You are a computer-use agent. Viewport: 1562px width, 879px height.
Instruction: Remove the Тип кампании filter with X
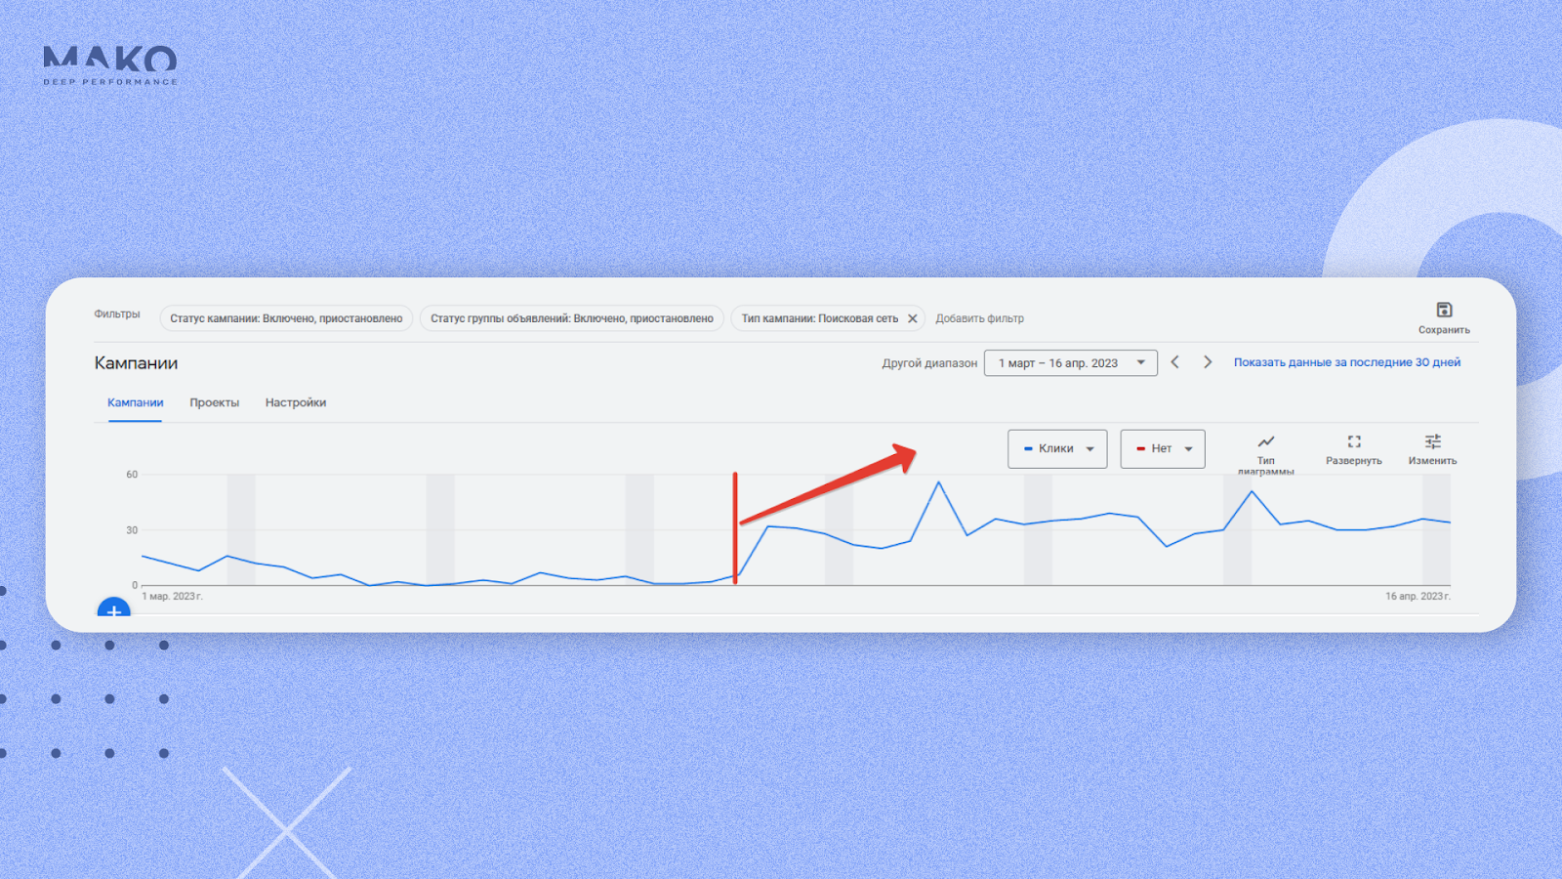[913, 318]
